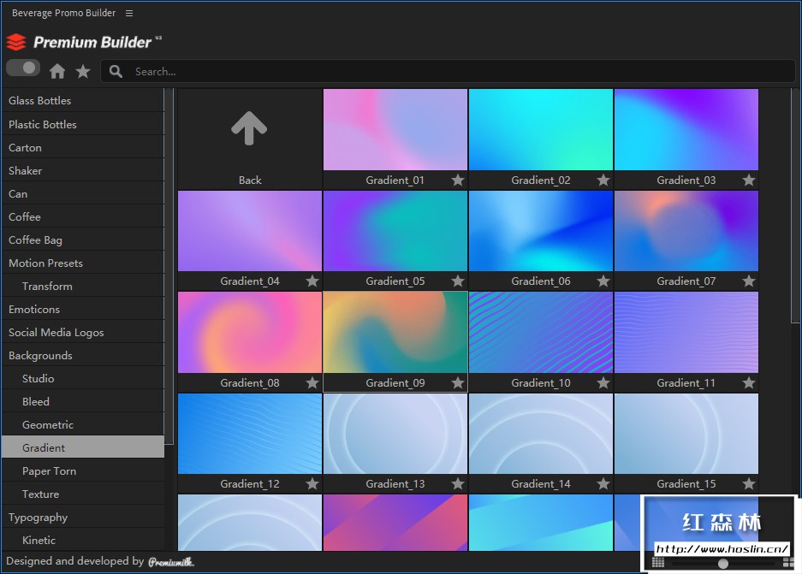Open the Emoticons category
802x574 pixels.
(83, 309)
